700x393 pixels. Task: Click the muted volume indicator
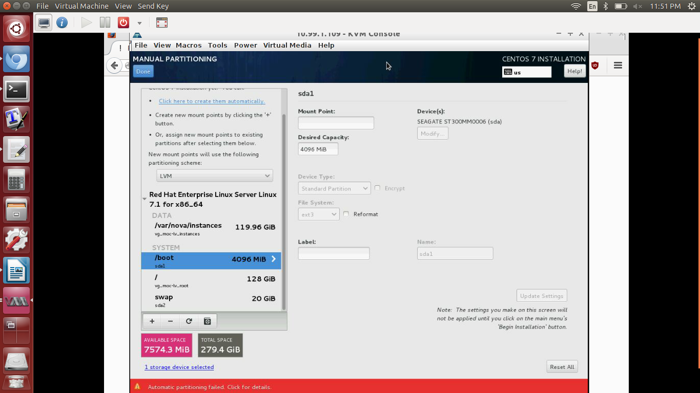tap(637, 6)
